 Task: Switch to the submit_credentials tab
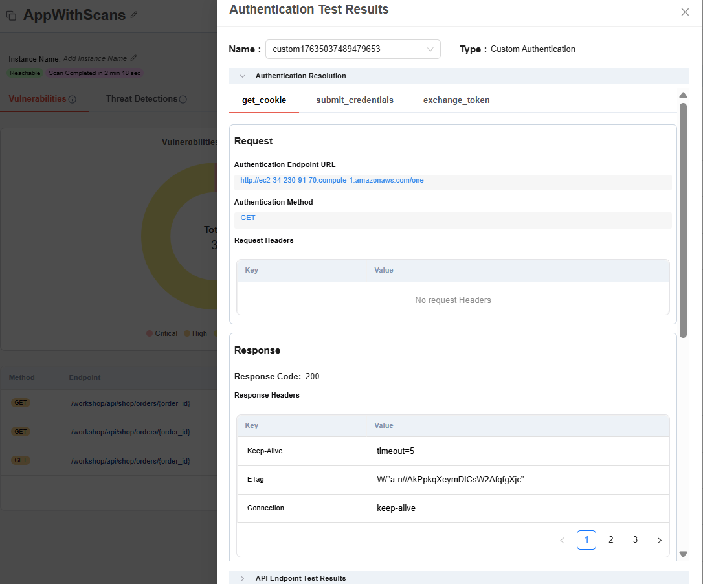pyautogui.click(x=355, y=100)
